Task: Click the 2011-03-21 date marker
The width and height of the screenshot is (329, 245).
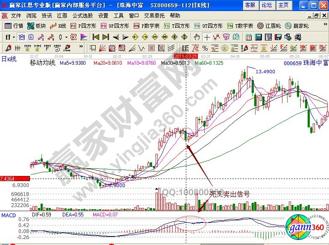Action: (185, 56)
